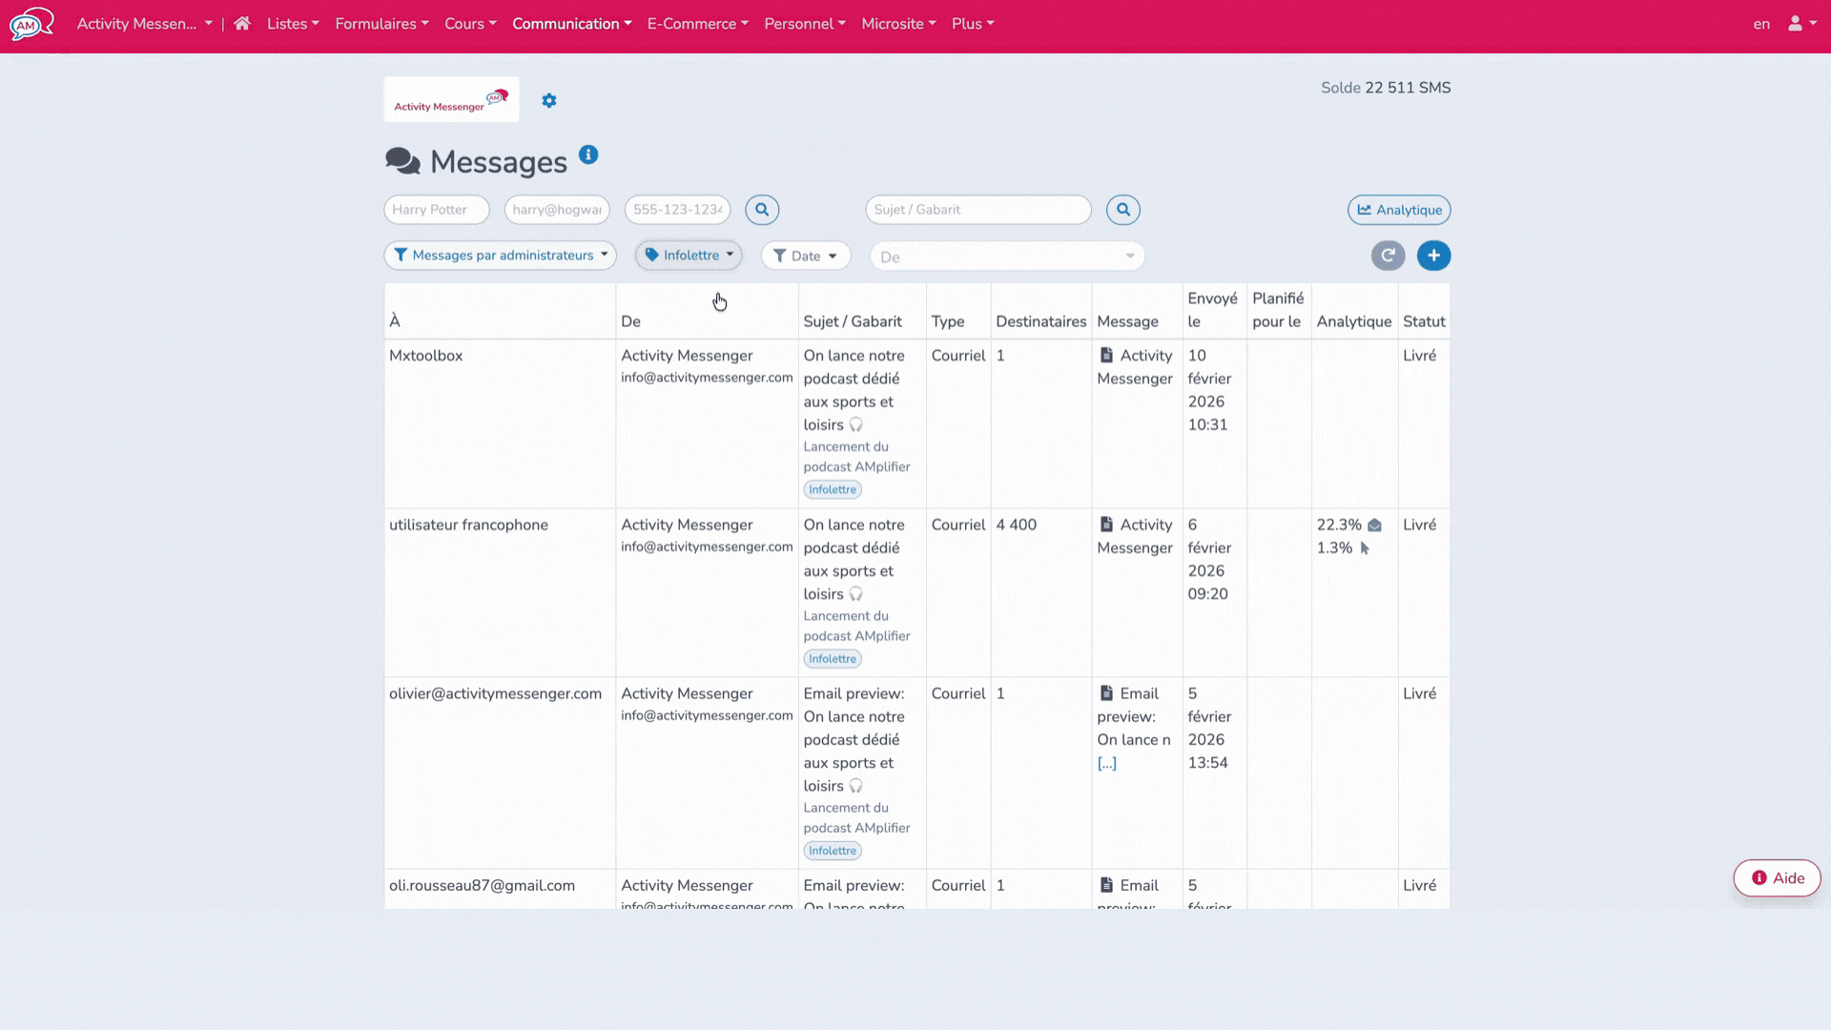Open the truncated email preview via [...] link
The width and height of the screenshot is (1831, 1030).
tap(1107, 762)
